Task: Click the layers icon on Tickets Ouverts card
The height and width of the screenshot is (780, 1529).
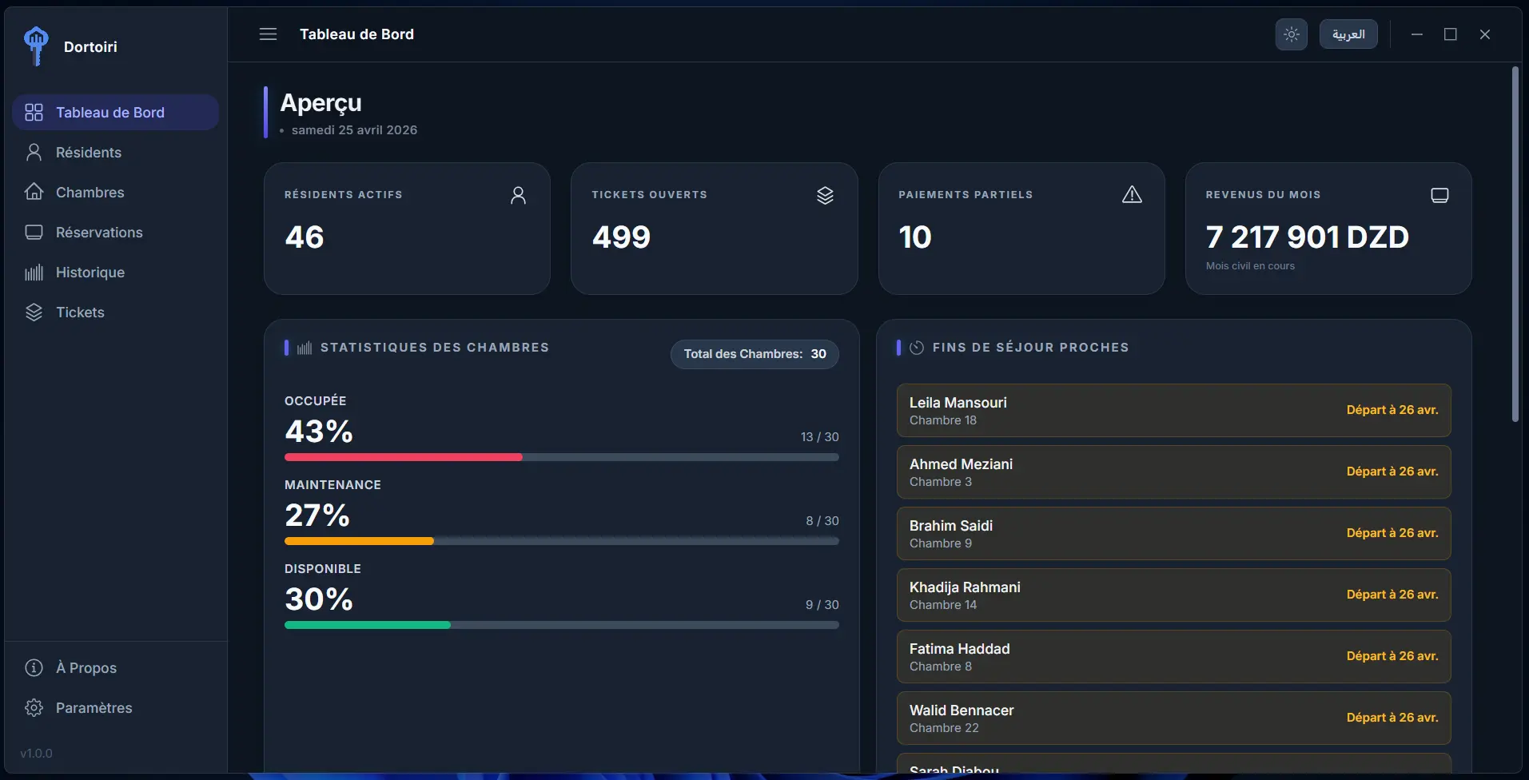Action: (825, 195)
